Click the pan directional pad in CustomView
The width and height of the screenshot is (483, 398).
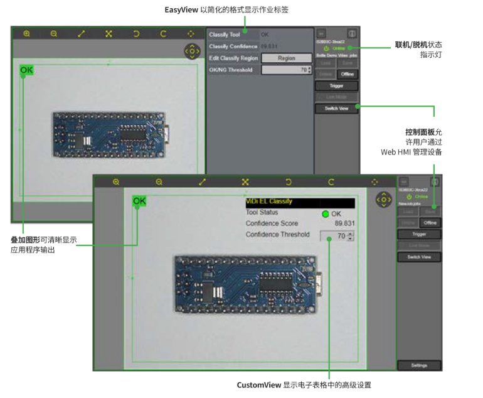383,199
